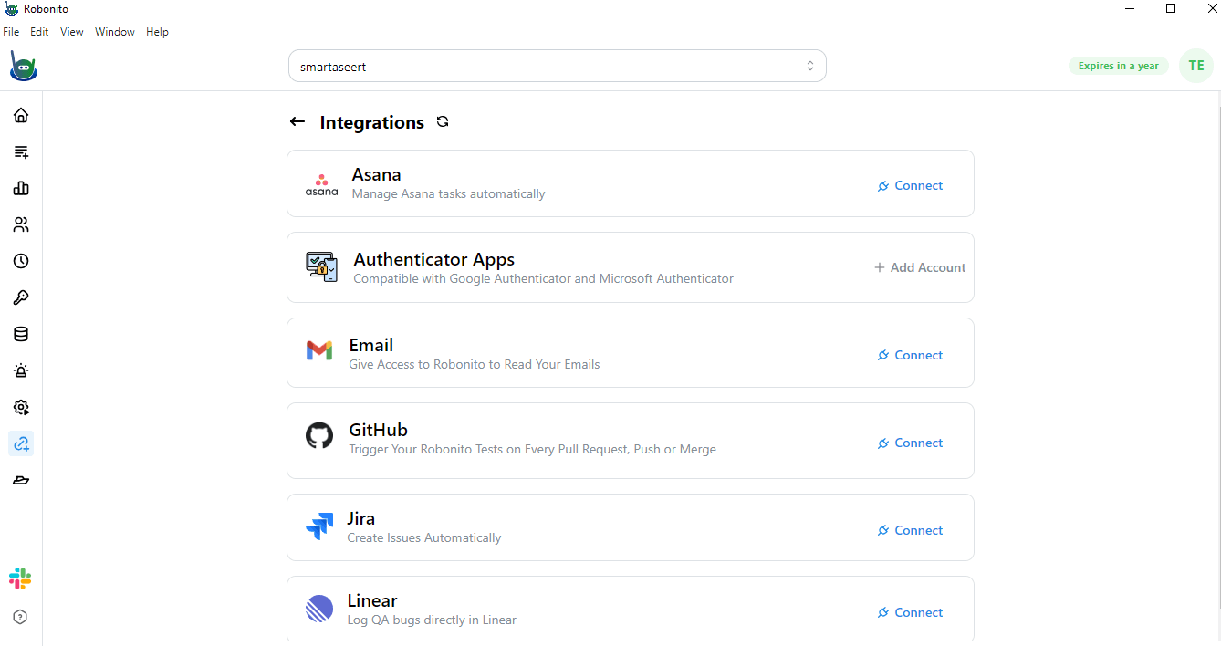Click the Slack icon in sidebar

click(20, 578)
